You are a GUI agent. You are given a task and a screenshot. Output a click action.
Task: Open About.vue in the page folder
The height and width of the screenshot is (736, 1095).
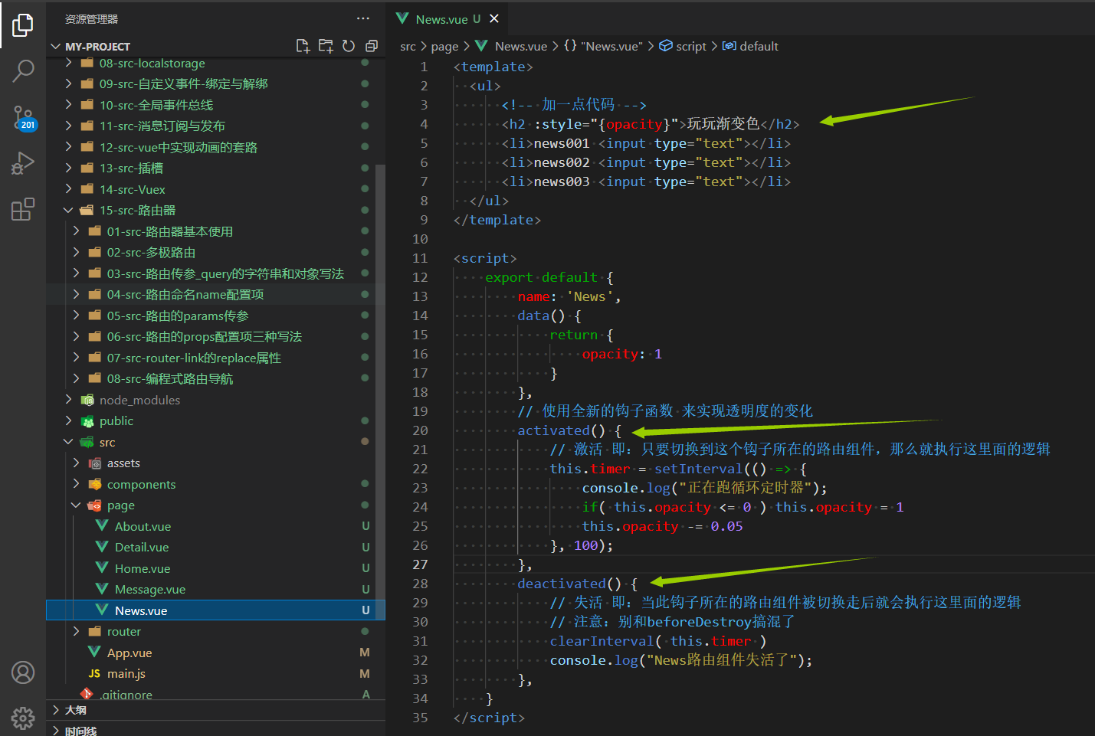pyautogui.click(x=143, y=526)
